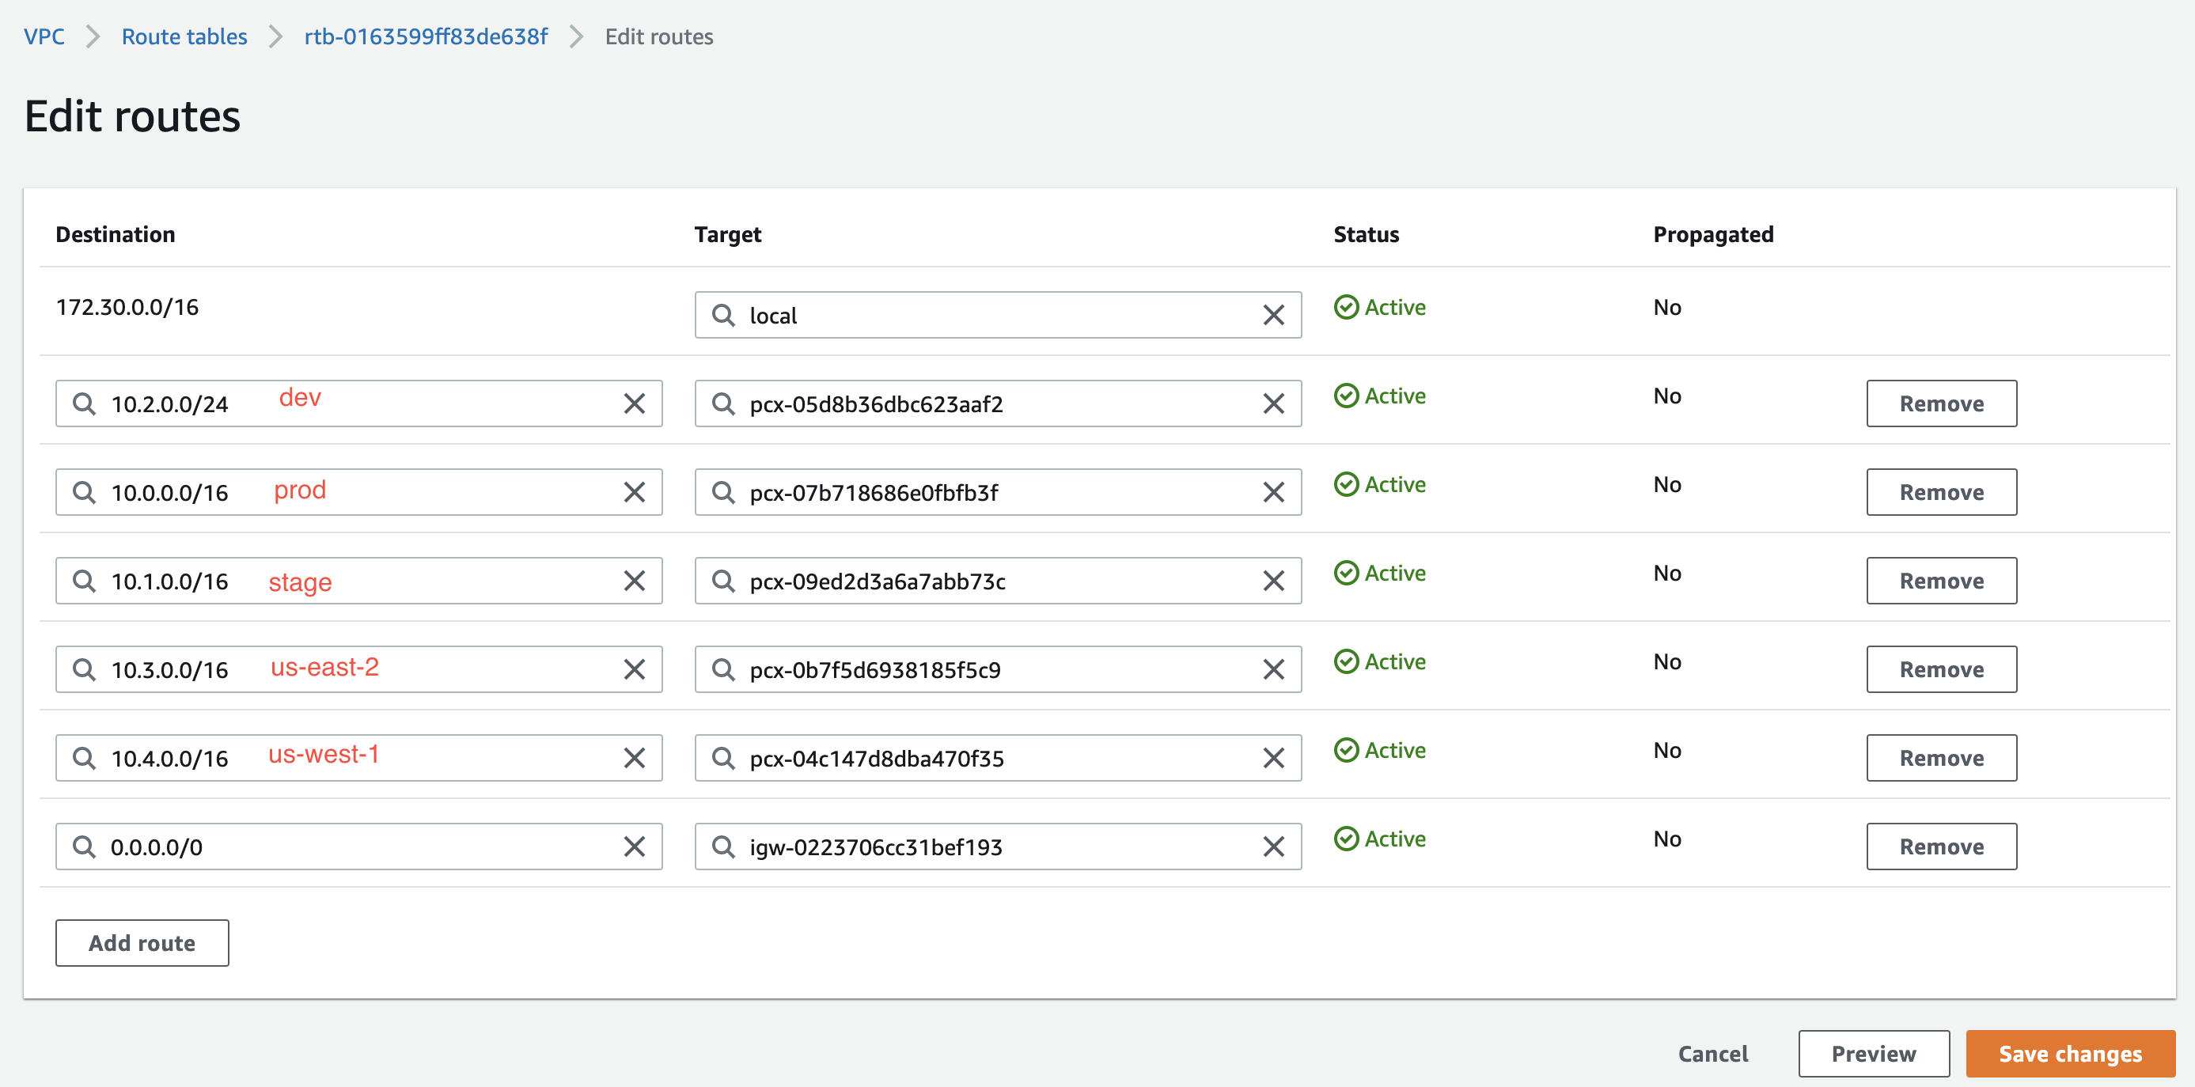
Task: Clear the pcx-07b718686e0fbfb3f target
Action: (x=1273, y=492)
